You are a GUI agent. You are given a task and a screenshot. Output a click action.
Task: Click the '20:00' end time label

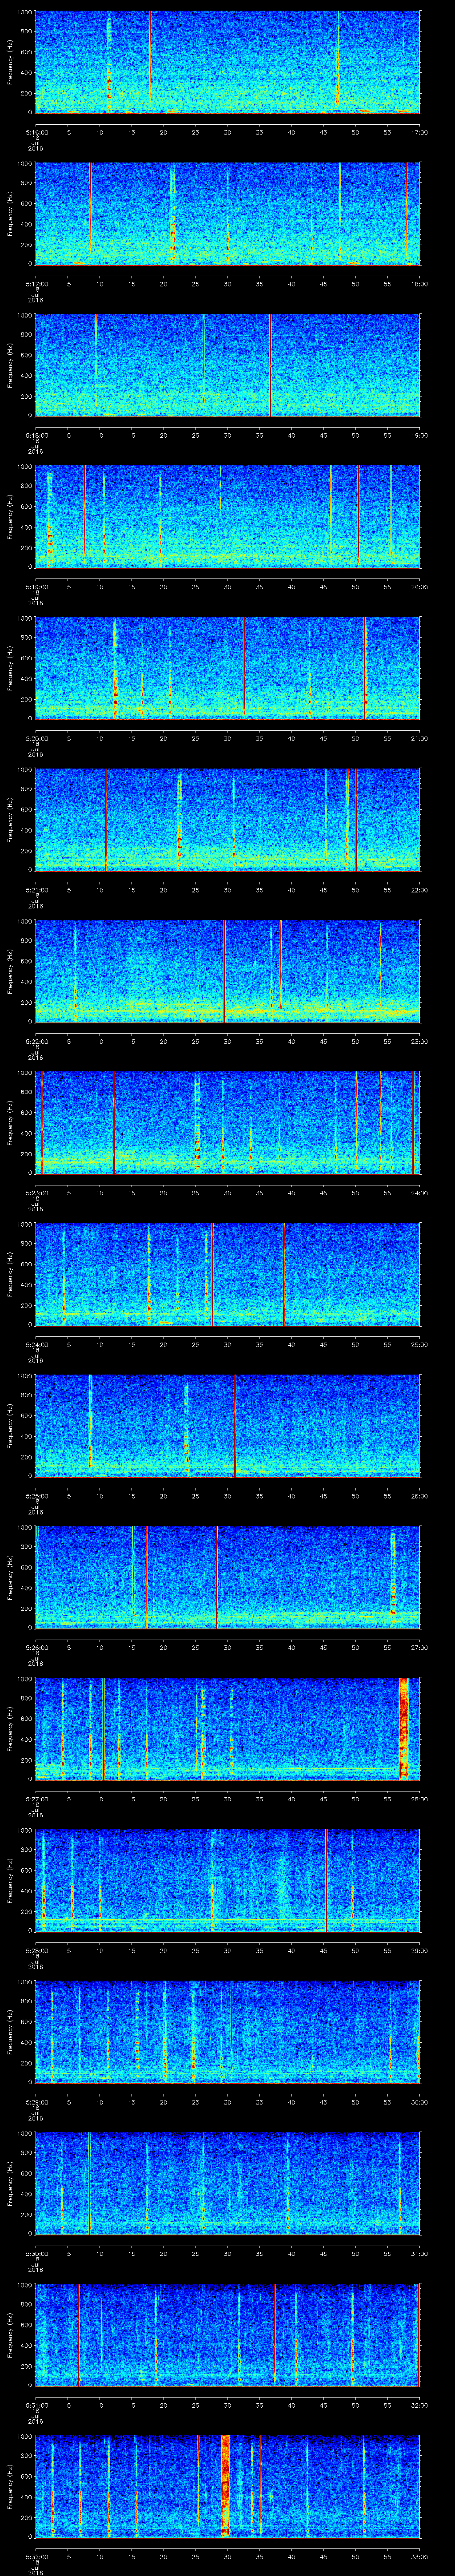click(x=419, y=586)
